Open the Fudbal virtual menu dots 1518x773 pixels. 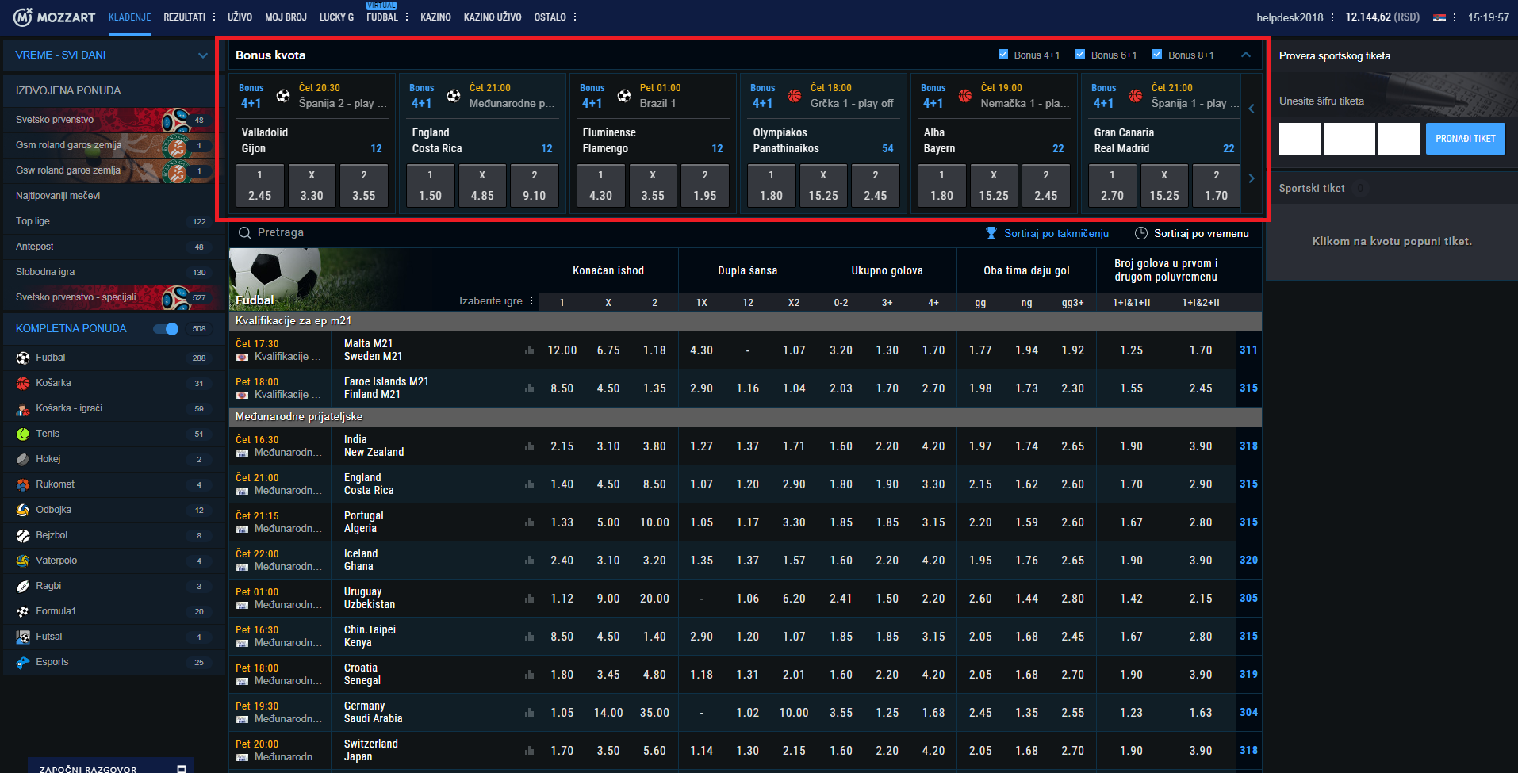tap(407, 17)
